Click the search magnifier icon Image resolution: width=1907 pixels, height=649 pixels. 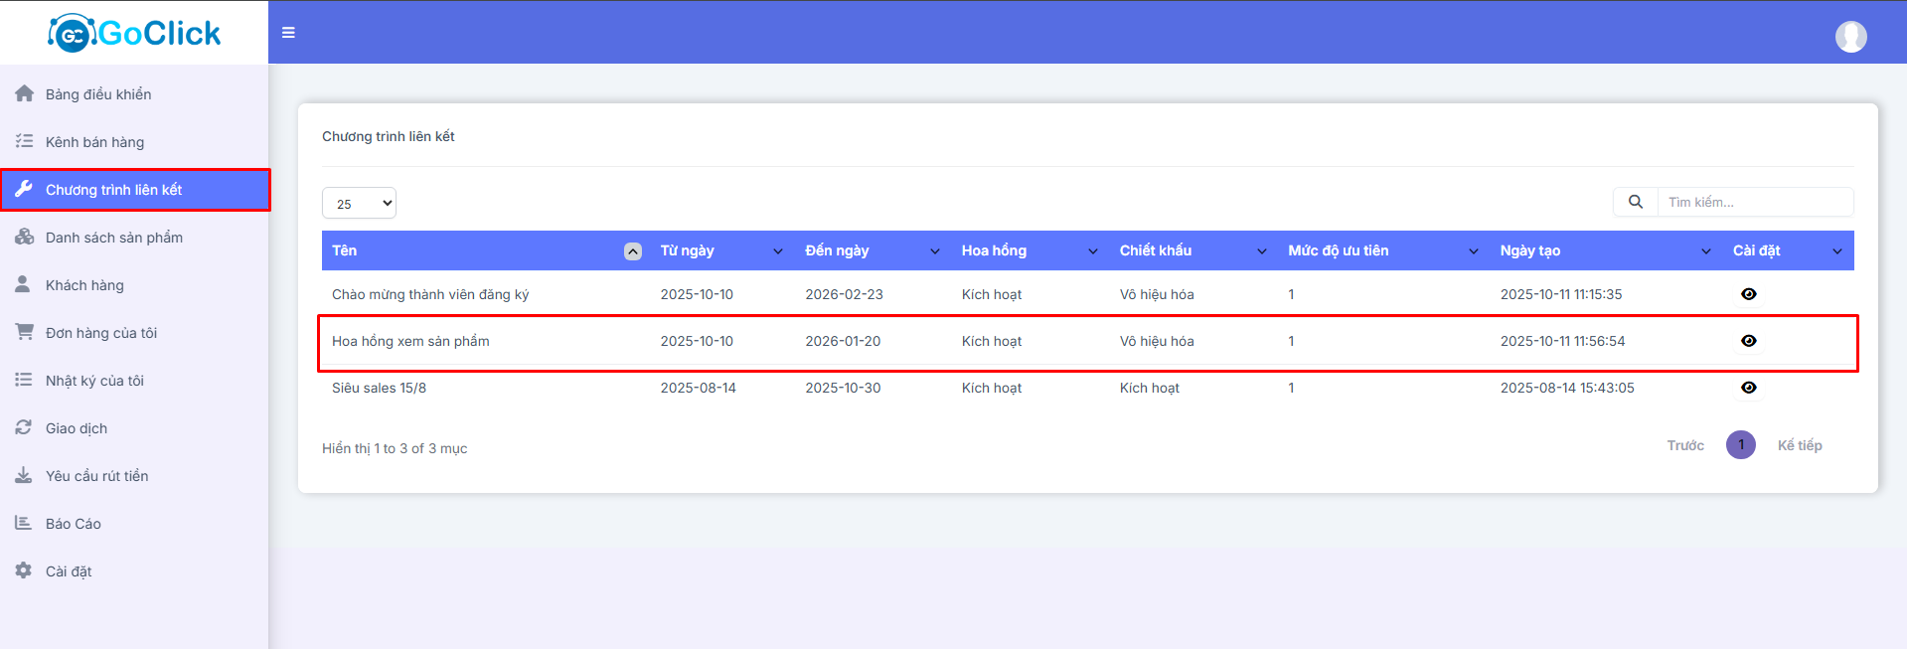click(1635, 202)
